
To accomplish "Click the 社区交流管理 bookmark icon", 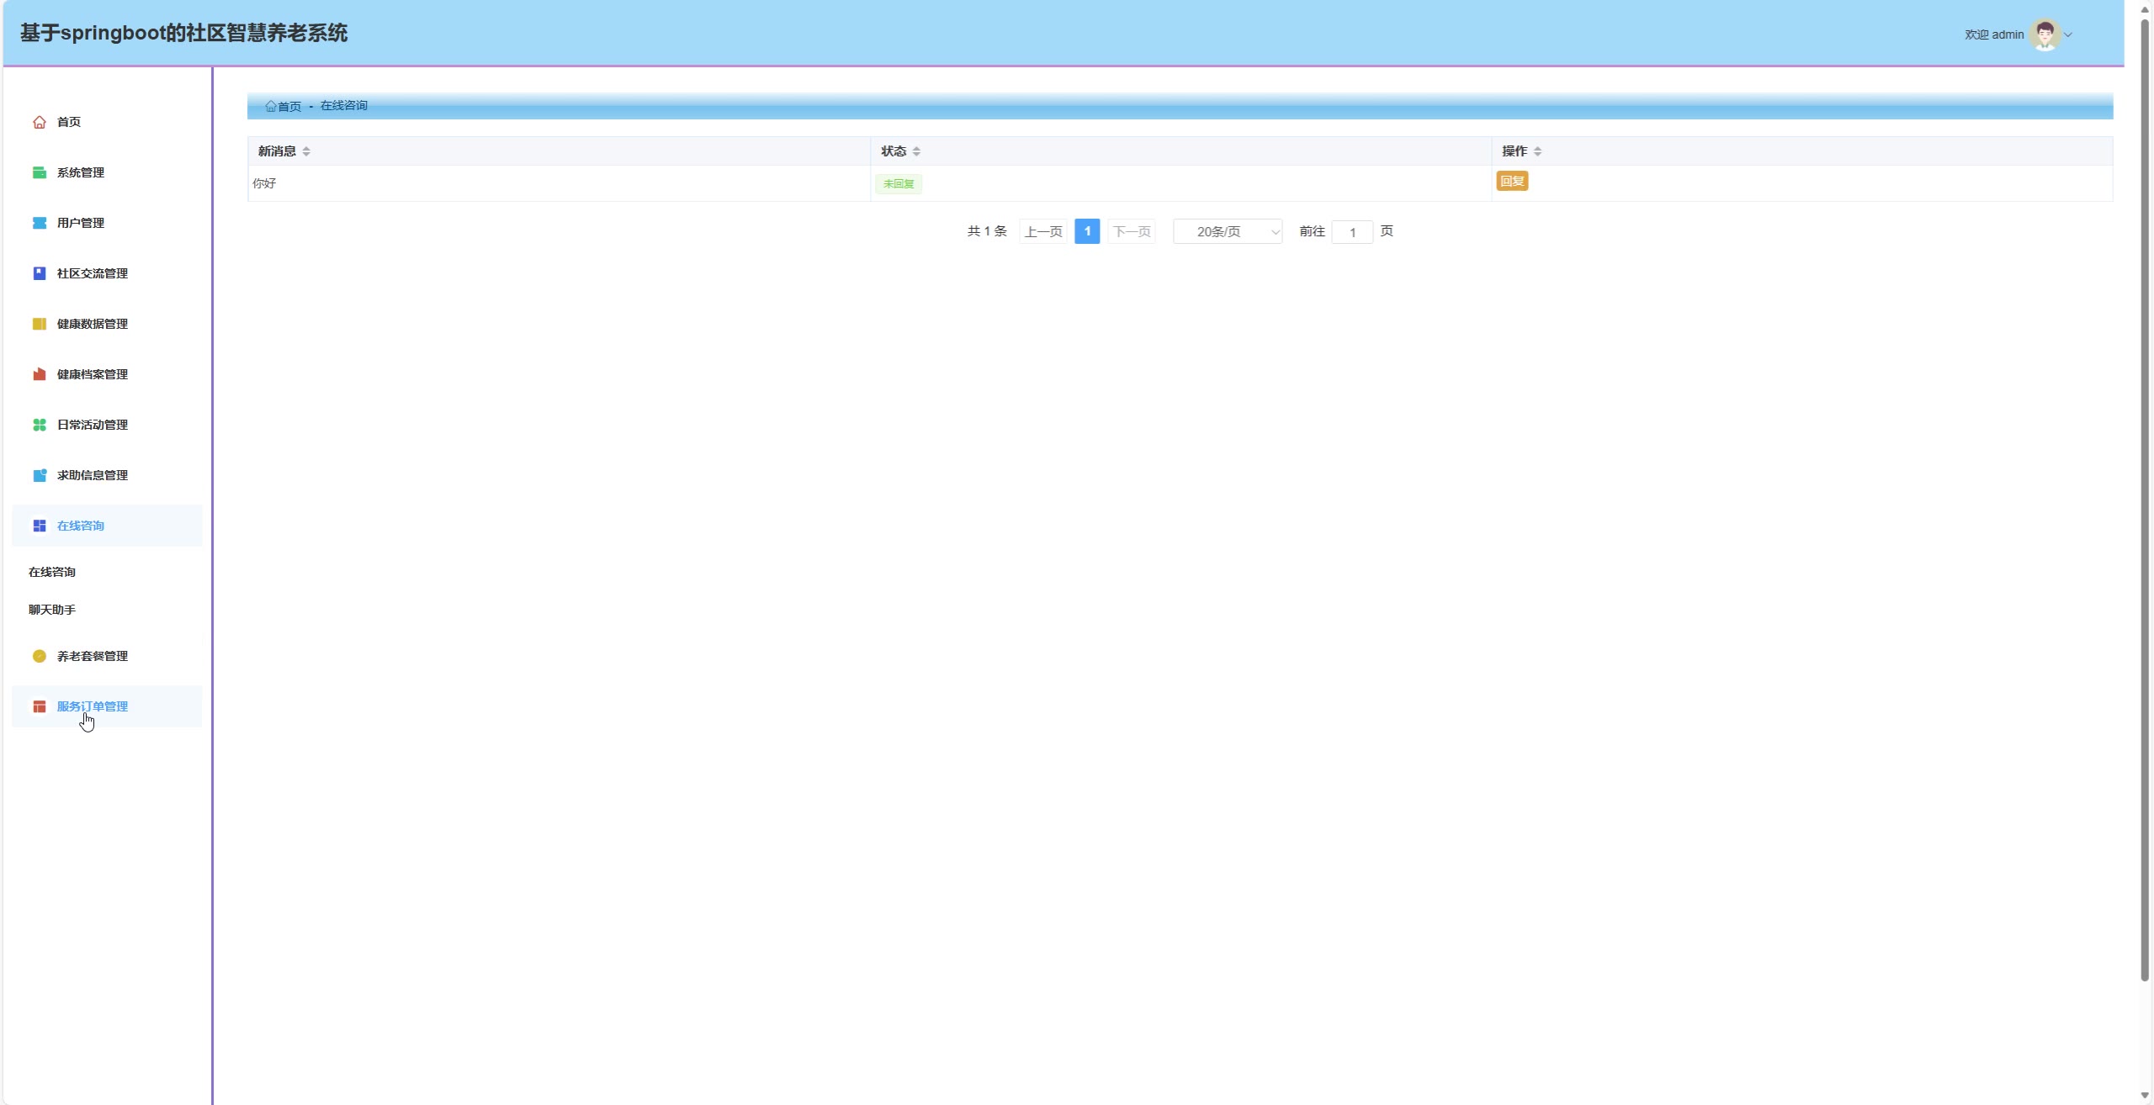I will coord(39,273).
